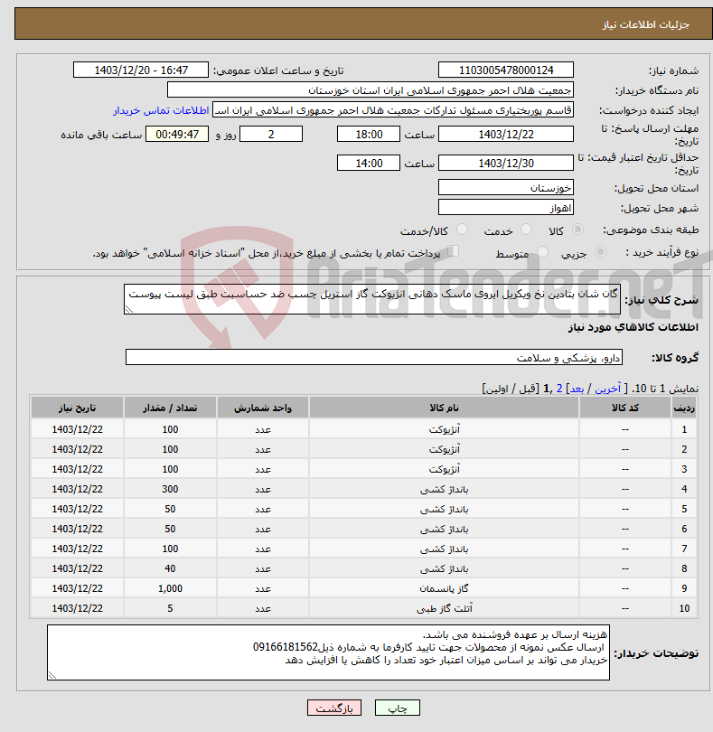Select the متوسط purchase type radio

tap(542, 252)
